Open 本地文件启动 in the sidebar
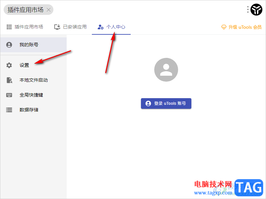 pyautogui.click(x=33, y=80)
